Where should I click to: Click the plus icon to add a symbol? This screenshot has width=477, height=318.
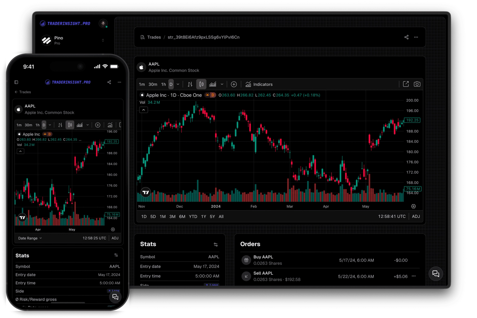234,84
